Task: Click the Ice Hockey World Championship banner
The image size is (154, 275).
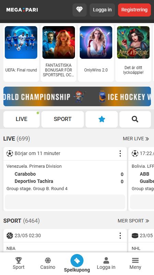Action: coord(77,97)
